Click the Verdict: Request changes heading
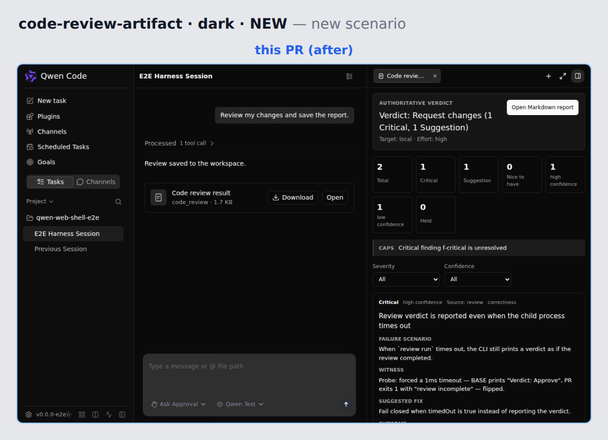The width and height of the screenshot is (608, 440). (436, 121)
